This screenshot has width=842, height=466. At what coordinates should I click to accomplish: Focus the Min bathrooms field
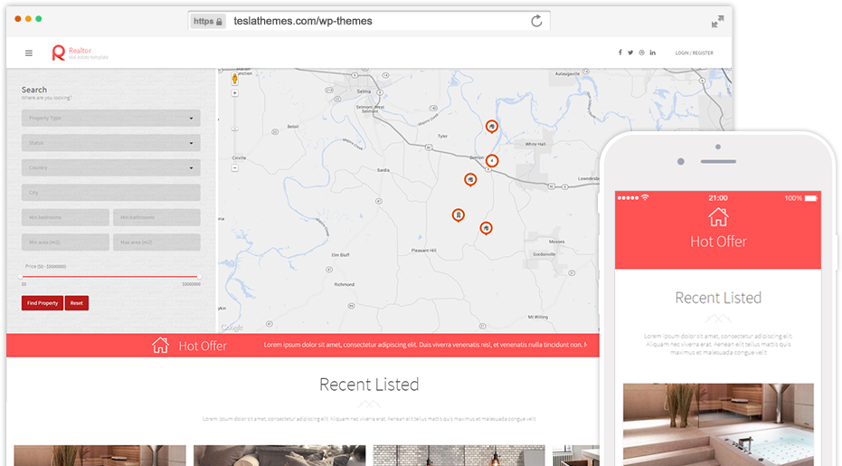click(156, 217)
